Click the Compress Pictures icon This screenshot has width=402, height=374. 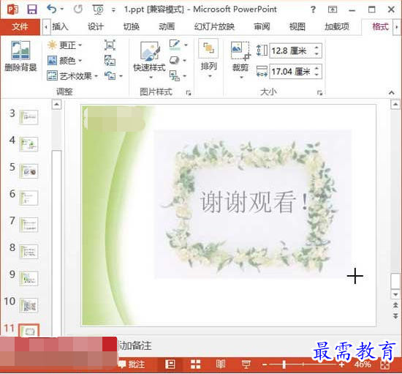(110, 45)
